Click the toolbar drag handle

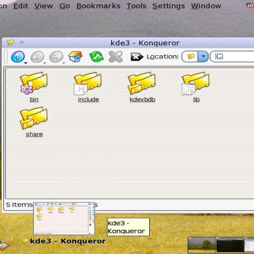pos(6,57)
